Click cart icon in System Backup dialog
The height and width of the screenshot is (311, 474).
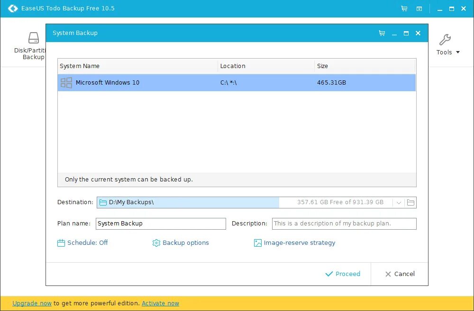(x=382, y=33)
